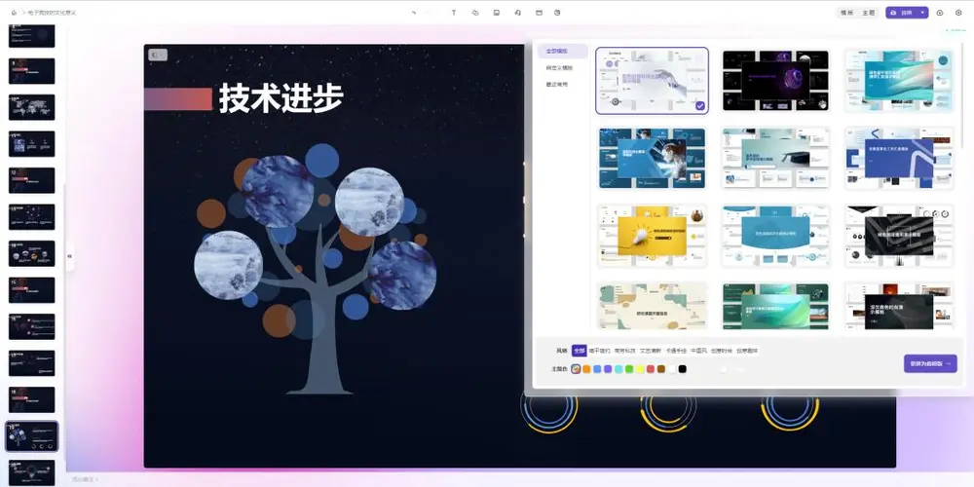This screenshot has width=974, height=487.
Task: Click the breadcrumb document title at top left
Action: (x=53, y=13)
